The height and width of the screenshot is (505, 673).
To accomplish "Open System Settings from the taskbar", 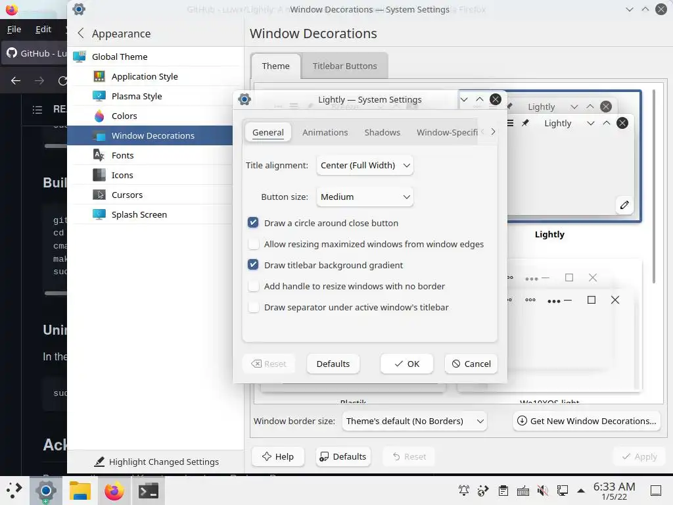I will pyautogui.click(x=46, y=491).
